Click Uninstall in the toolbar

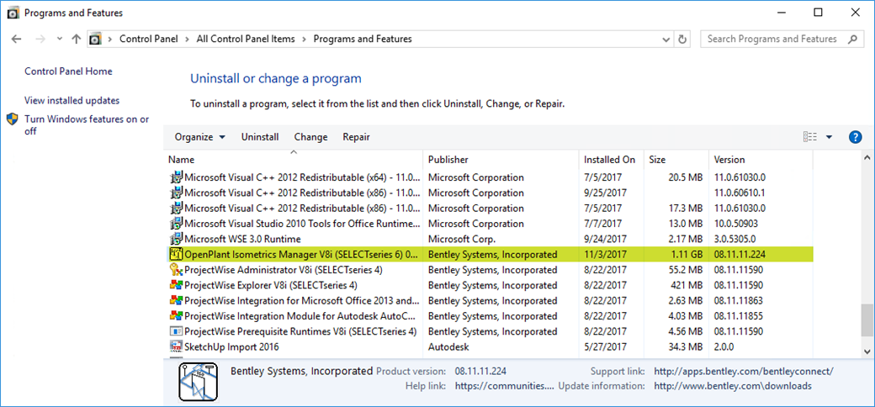pyautogui.click(x=260, y=137)
